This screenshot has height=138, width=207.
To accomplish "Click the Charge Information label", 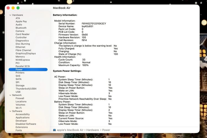I will click(x=65, y=43).
